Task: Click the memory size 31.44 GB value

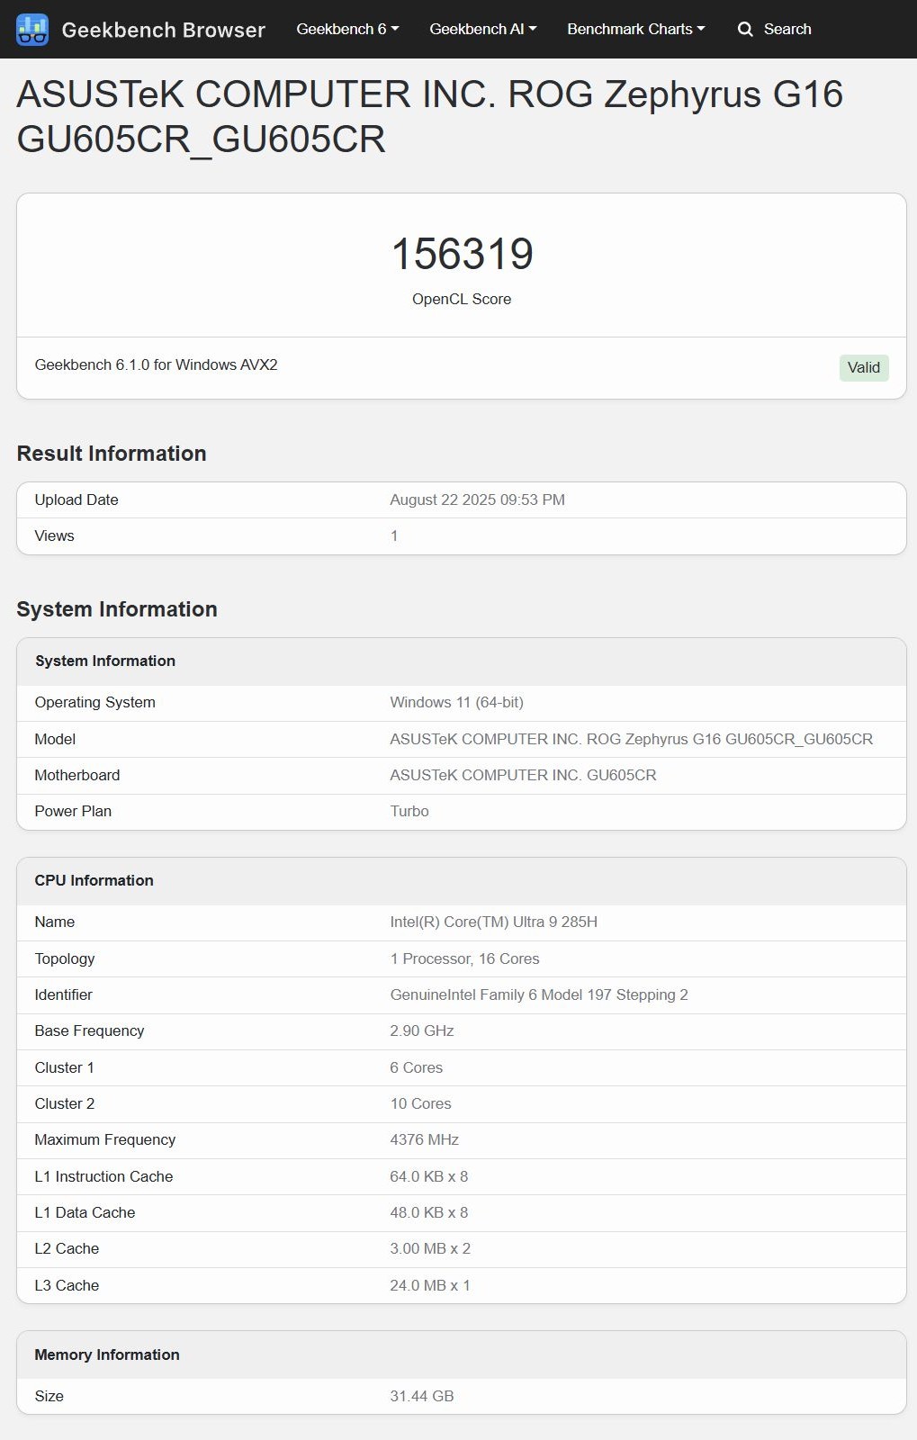Action: 421,1396
